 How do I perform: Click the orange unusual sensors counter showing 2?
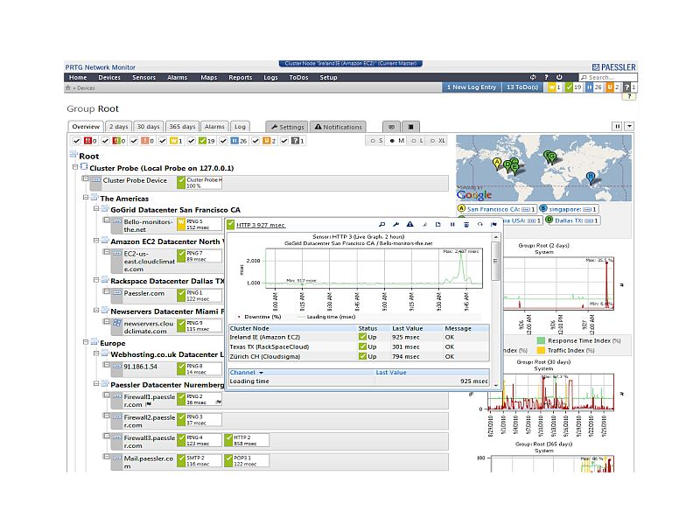[x=612, y=87]
